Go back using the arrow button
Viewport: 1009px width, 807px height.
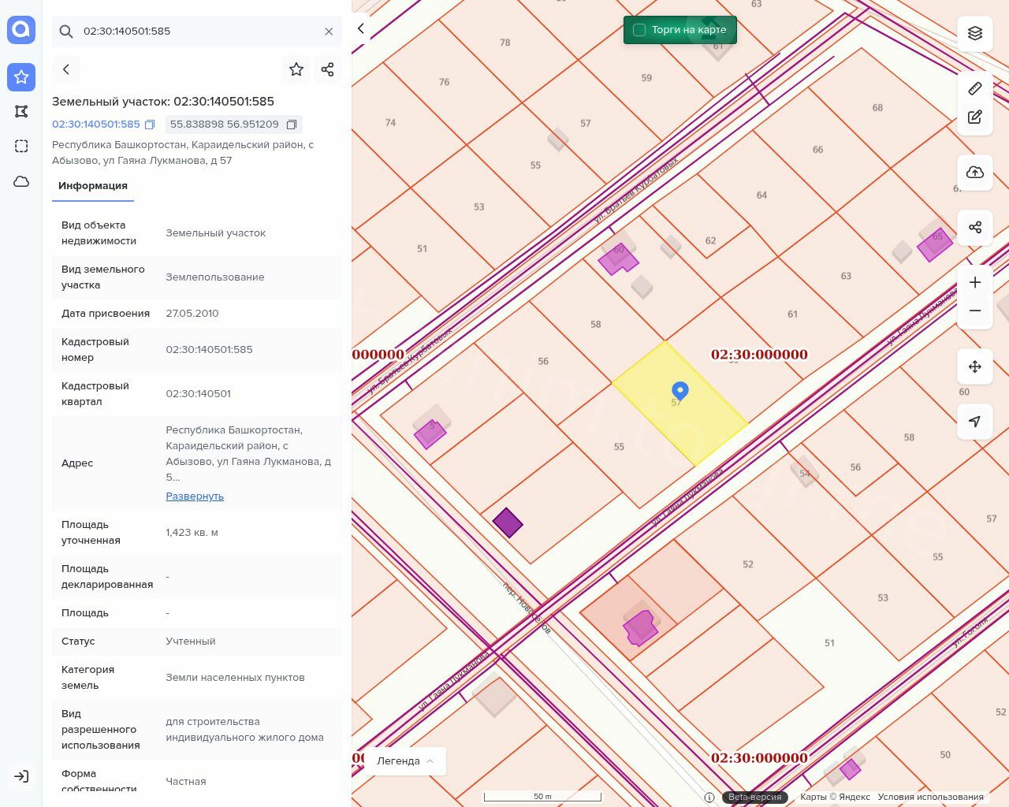(66, 69)
